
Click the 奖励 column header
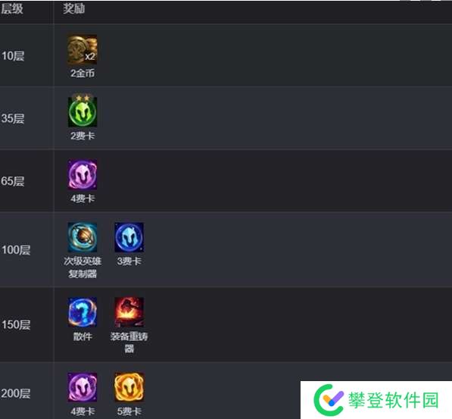pos(74,9)
